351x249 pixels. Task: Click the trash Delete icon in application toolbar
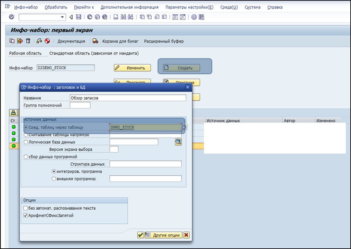[28, 41]
